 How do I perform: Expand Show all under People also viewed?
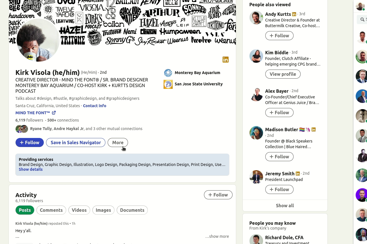[285, 206]
